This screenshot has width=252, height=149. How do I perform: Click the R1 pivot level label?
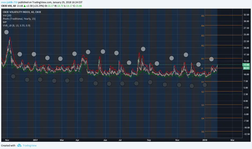click(203, 59)
